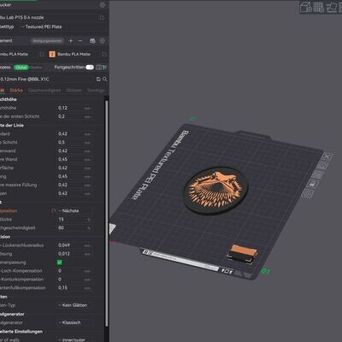Switch to the Geschwindigkeit tab
Image resolution: width=342 pixels, height=342 pixels.
(x=44, y=91)
